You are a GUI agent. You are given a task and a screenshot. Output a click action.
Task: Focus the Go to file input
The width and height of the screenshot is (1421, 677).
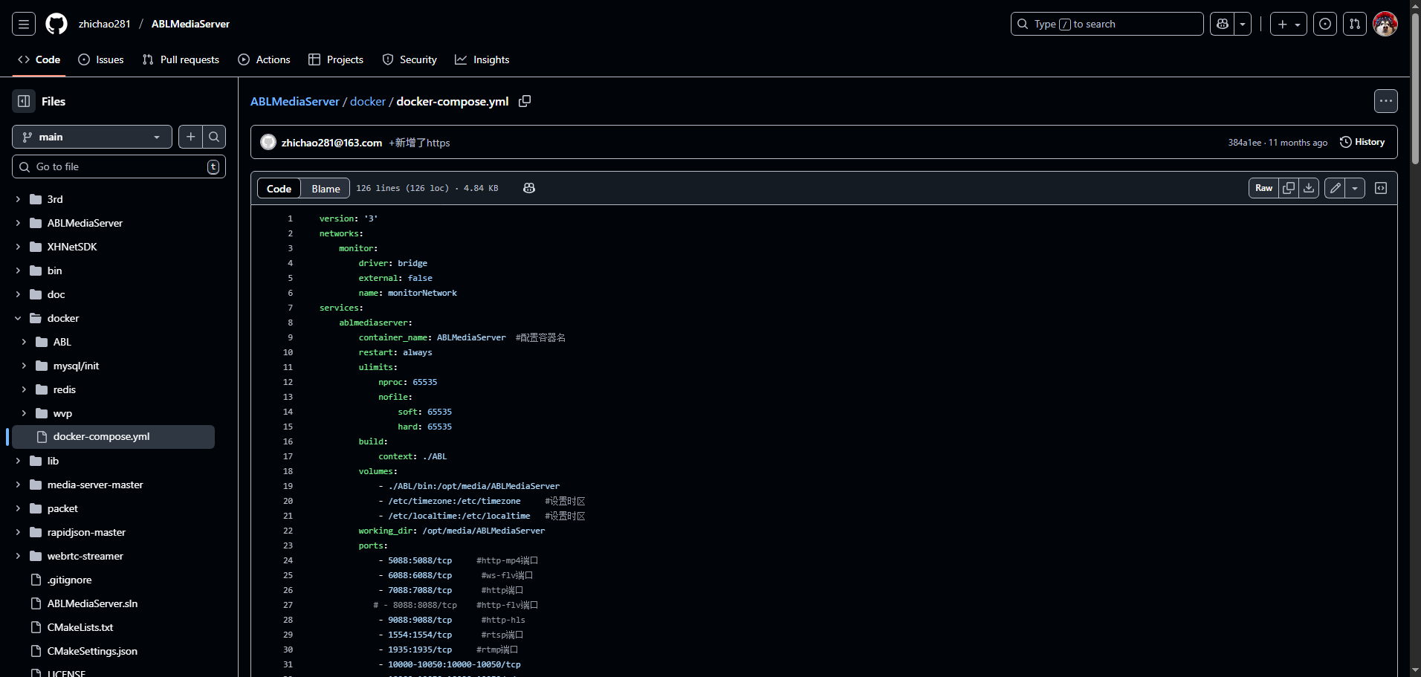pos(119,166)
